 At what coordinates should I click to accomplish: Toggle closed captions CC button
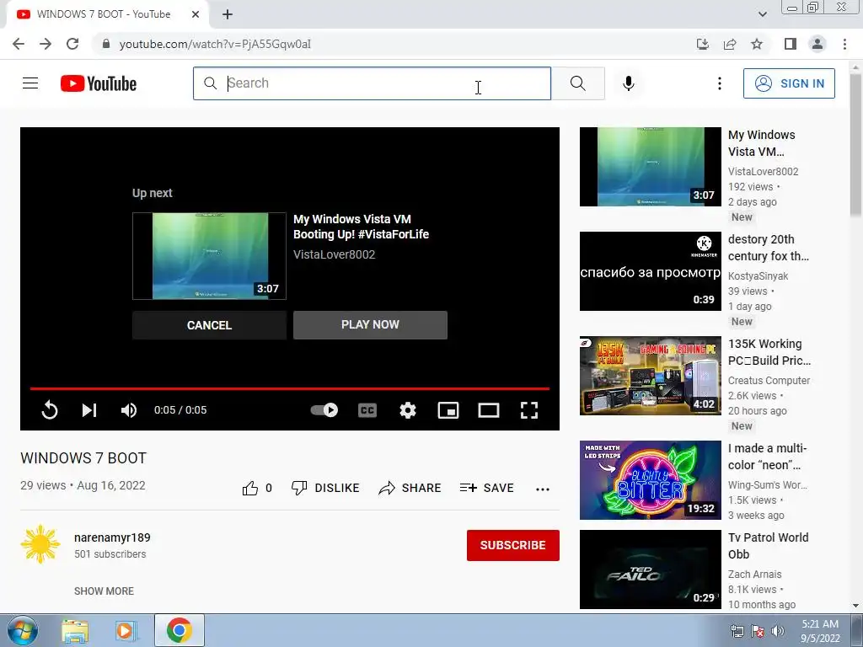click(x=367, y=410)
